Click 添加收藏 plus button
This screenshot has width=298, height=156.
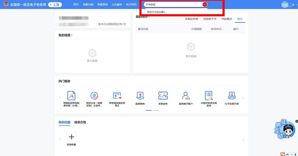[x=71, y=137]
